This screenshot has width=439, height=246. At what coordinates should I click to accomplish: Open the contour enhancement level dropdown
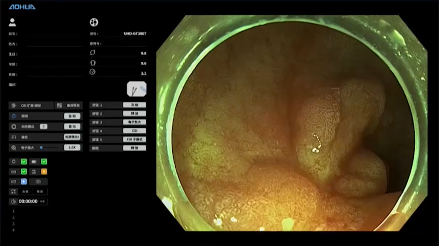coord(72,137)
